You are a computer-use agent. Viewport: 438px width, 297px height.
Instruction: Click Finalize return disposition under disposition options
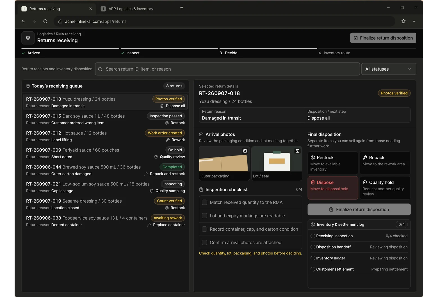[359, 210]
